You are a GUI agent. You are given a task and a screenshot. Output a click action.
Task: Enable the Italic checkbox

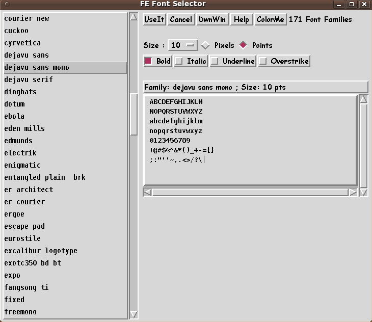coord(191,61)
